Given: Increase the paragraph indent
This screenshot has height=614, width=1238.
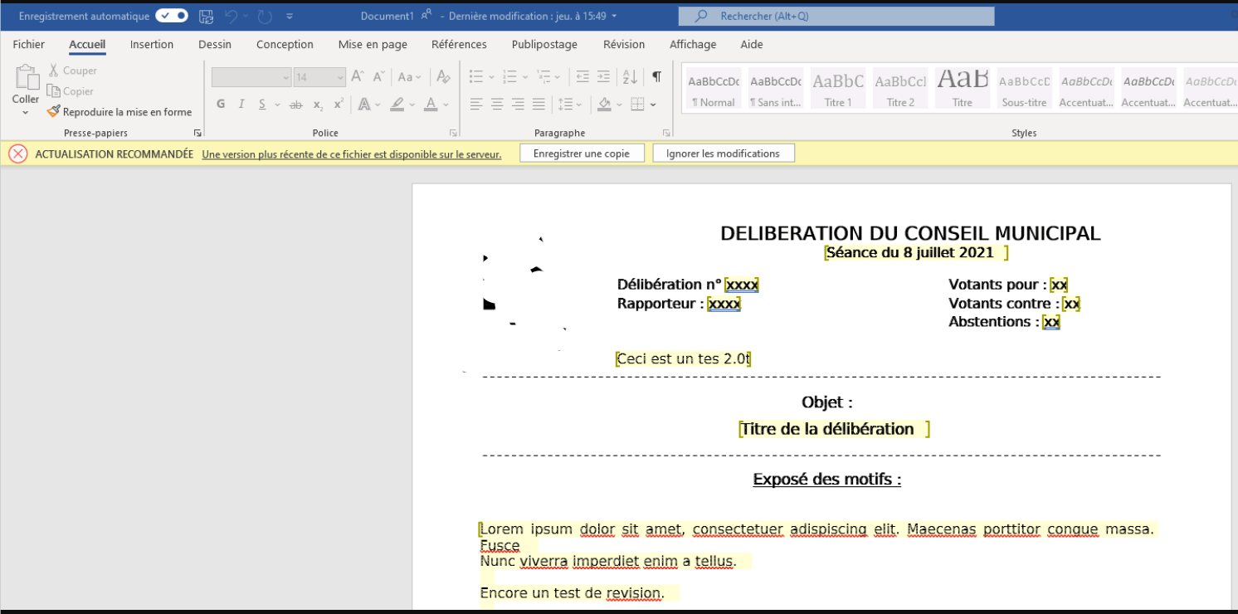Looking at the screenshot, I should 603,77.
